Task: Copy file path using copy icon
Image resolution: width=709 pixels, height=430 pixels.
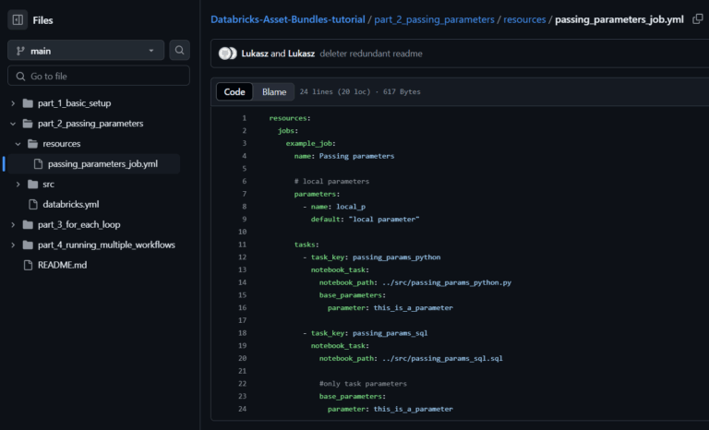Action: [x=698, y=19]
